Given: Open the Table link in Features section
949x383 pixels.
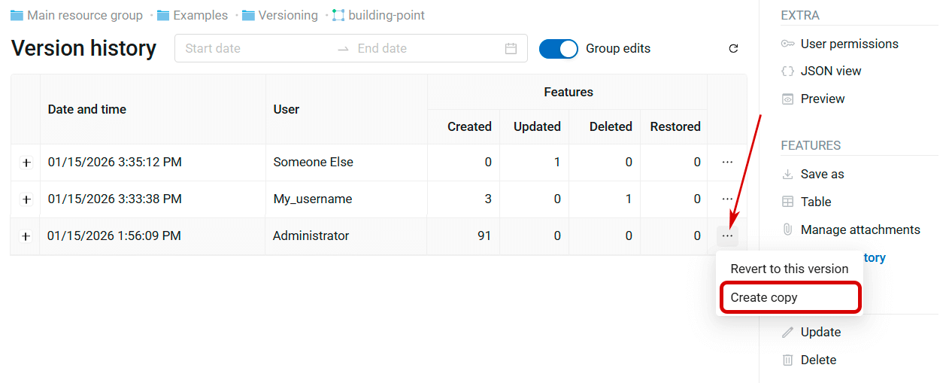Looking at the screenshot, I should pyautogui.click(x=815, y=202).
